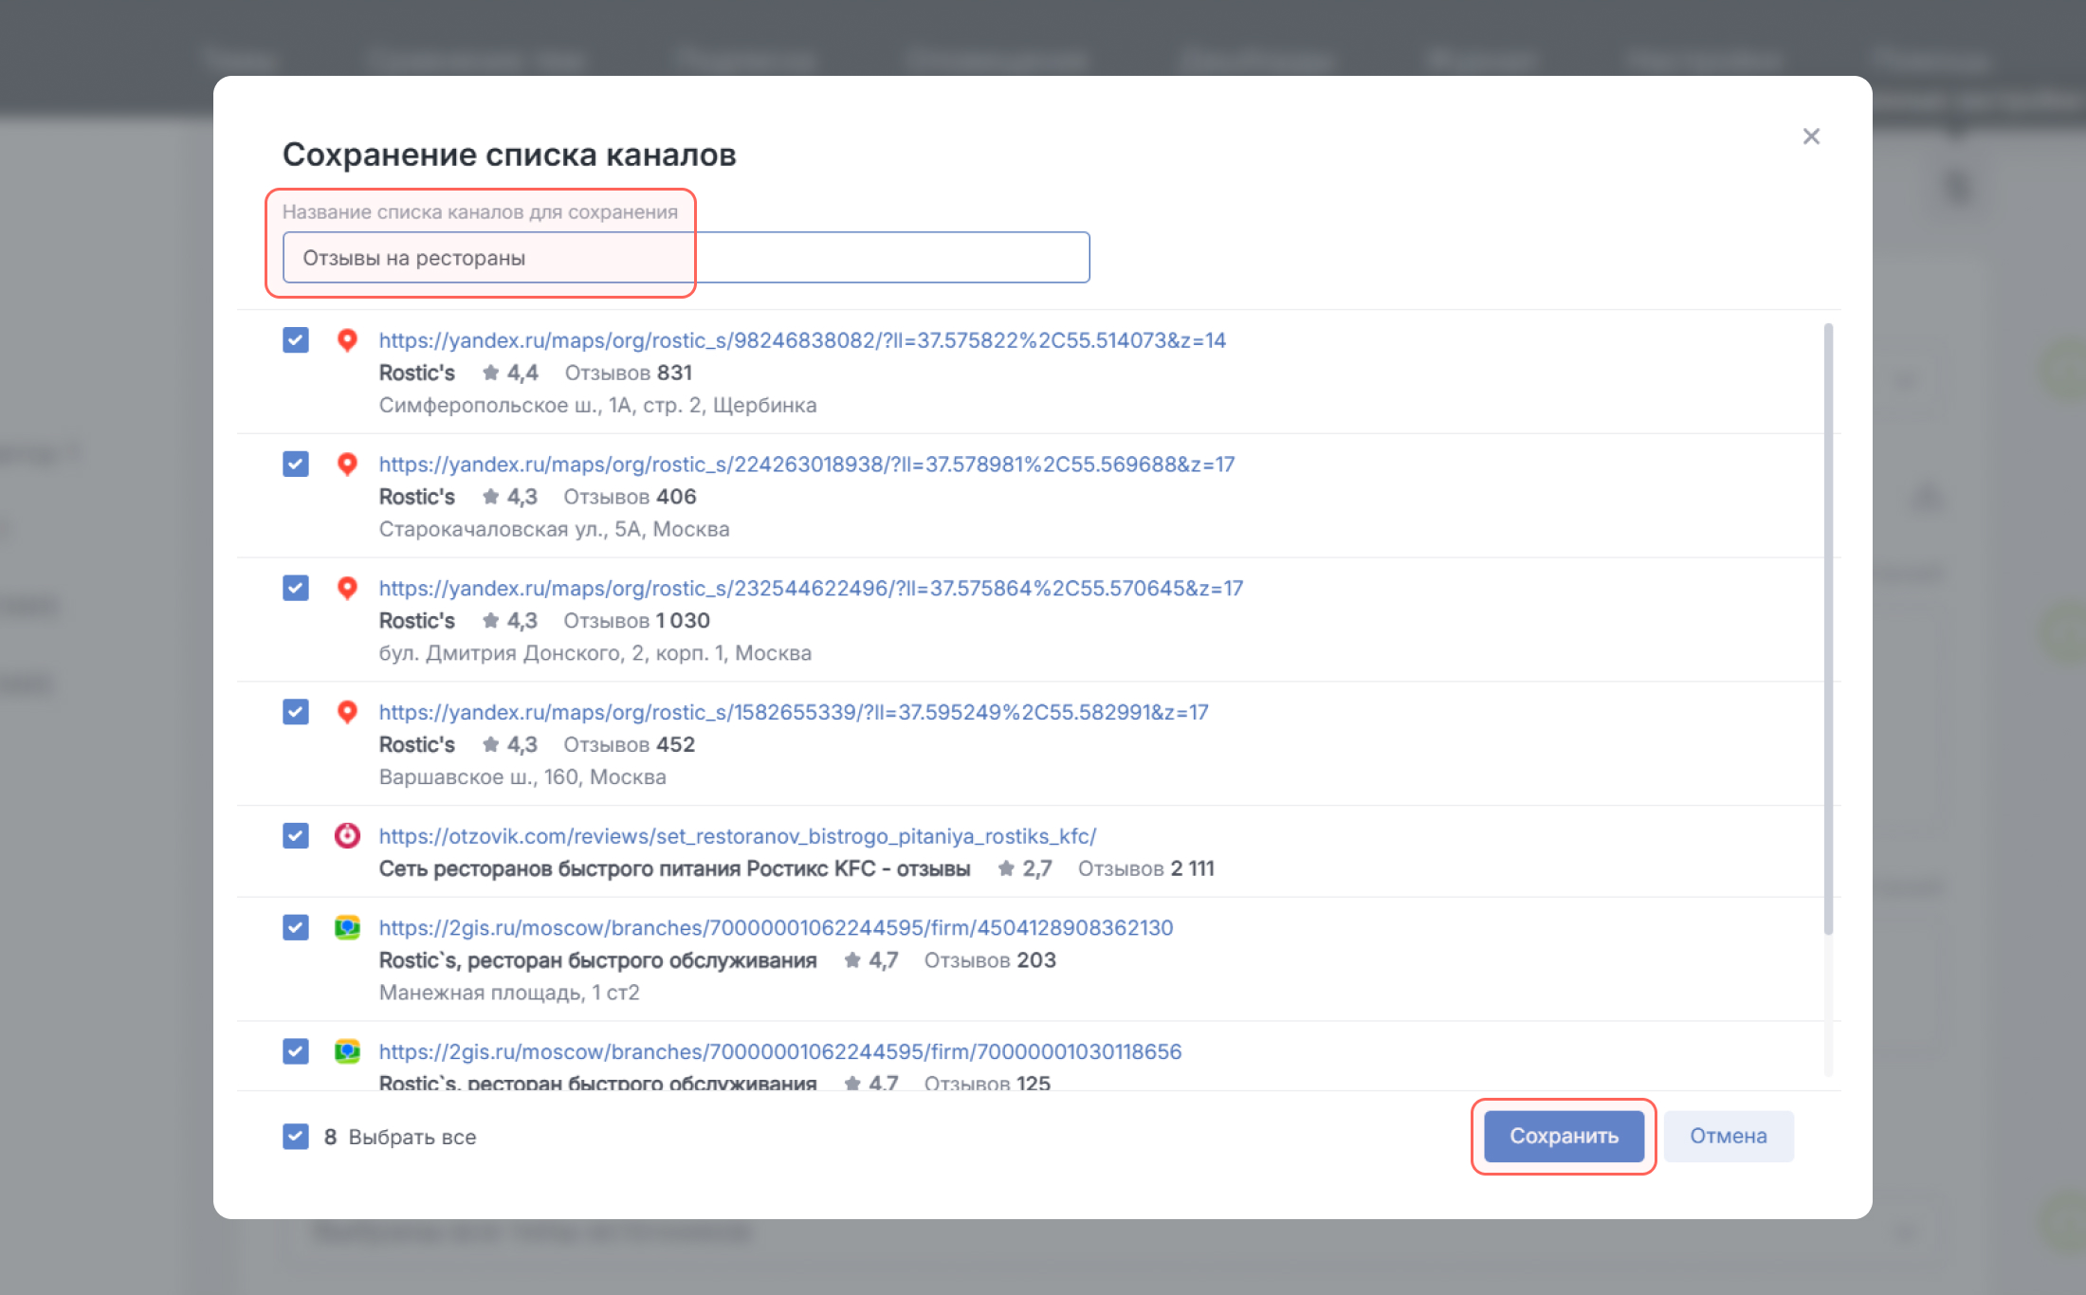2086x1295 pixels.
Task: Click the Отзывов 2 111 review count
Action: [x=1145, y=868]
